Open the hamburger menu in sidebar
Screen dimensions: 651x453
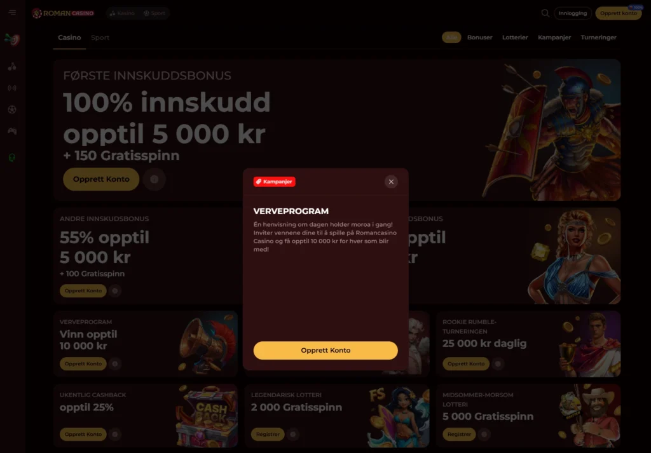click(12, 13)
